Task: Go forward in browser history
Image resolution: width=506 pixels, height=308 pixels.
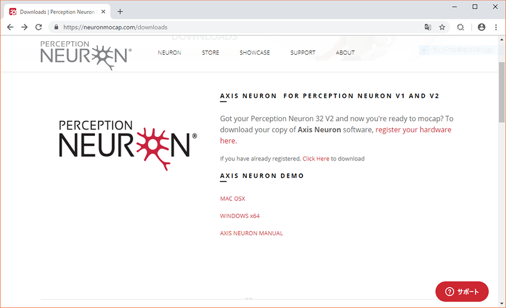Action: pyautogui.click(x=25, y=27)
